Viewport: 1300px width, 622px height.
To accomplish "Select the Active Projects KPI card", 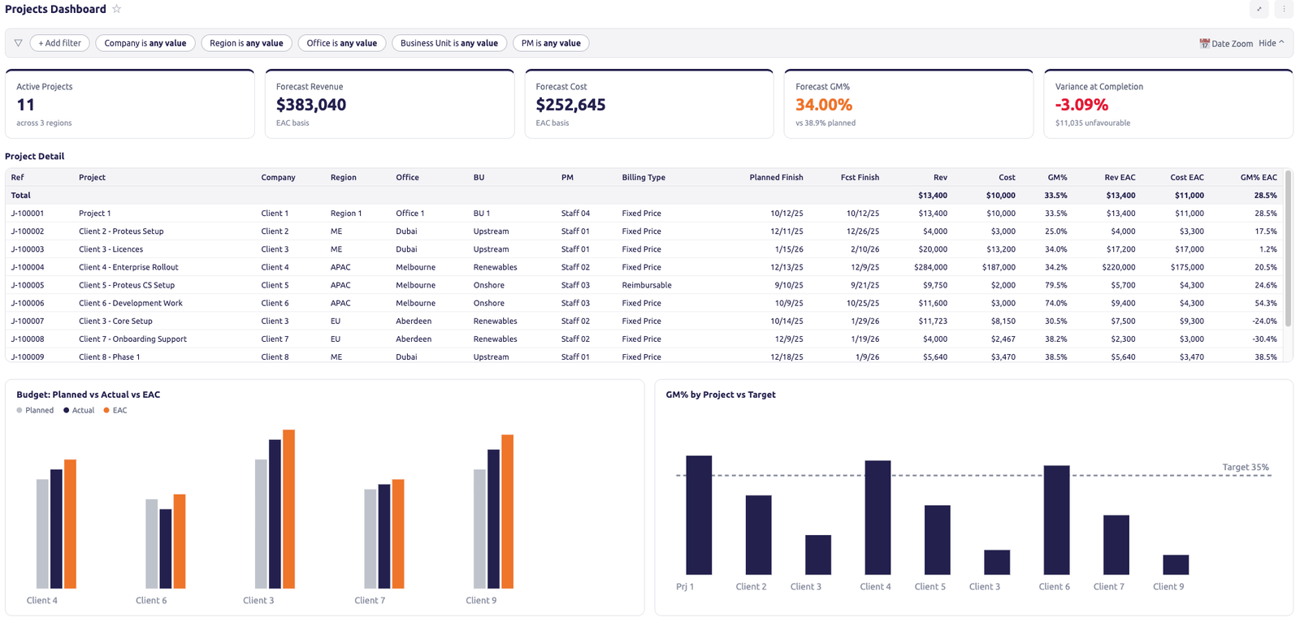I will click(130, 104).
